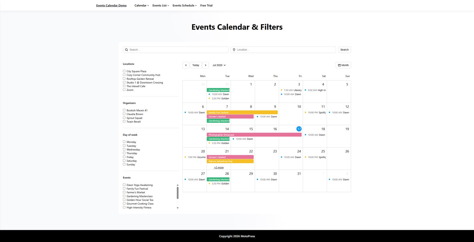The height and width of the screenshot is (242, 474).
Task: Open Farmer's Market event on July 7
Action: [x=230, y=116]
